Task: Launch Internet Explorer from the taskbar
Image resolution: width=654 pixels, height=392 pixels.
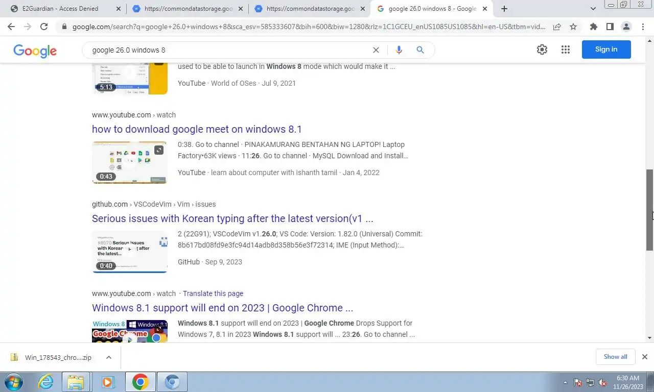Action: tap(46, 382)
